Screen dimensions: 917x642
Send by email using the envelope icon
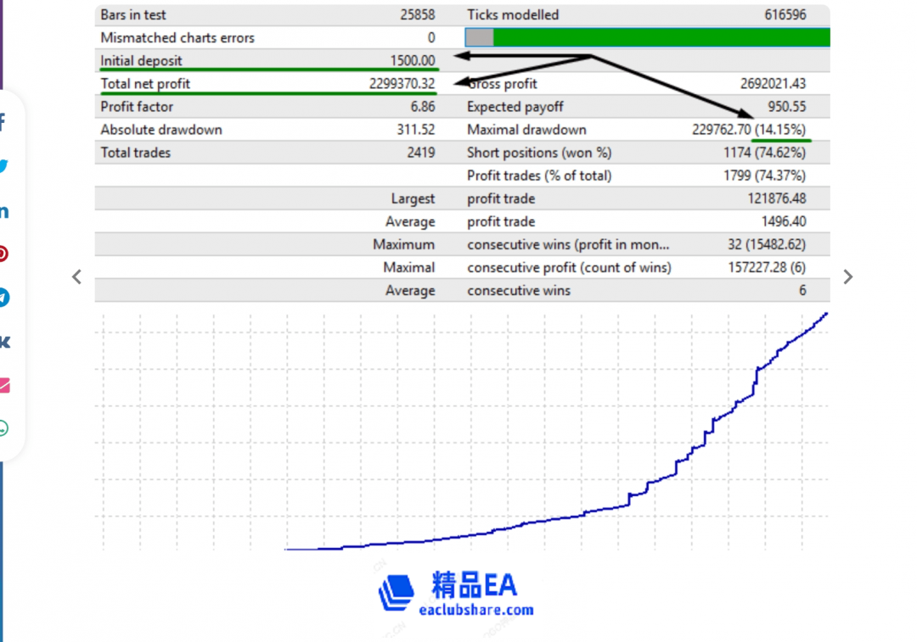[x=4, y=386]
